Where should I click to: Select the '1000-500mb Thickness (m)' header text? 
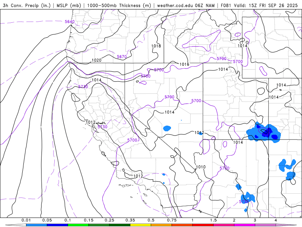coord(119,5)
